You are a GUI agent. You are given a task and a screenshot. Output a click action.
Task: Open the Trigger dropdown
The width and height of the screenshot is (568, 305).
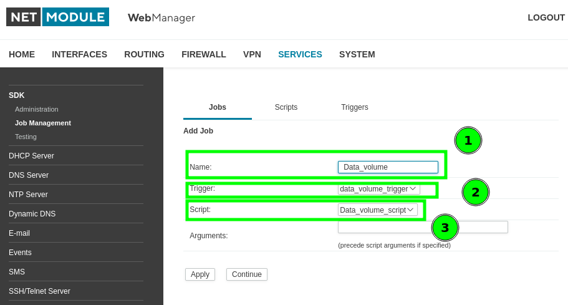[378, 188]
